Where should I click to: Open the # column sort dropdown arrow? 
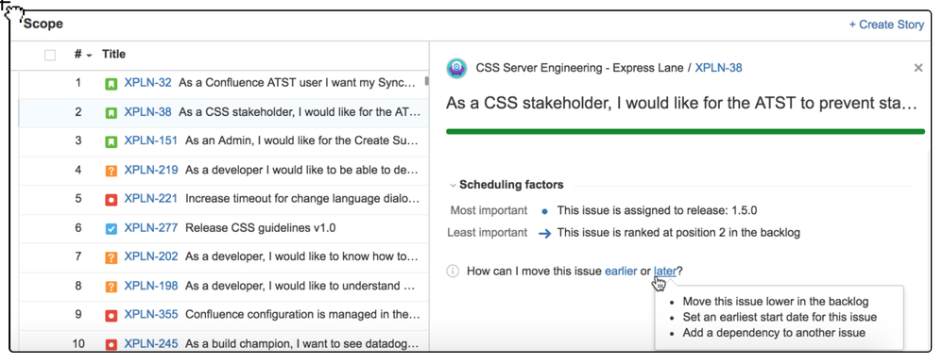(x=89, y=56)
